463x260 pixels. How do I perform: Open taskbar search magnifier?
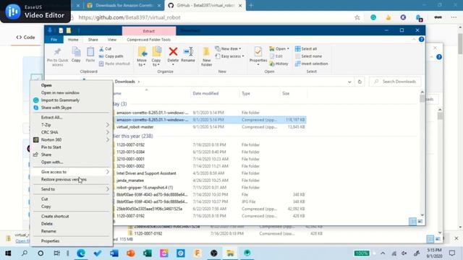[x=25, y=253]
